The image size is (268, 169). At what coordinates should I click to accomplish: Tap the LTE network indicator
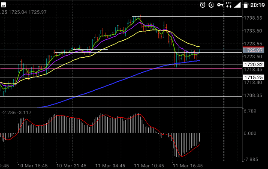pyautogui.click(x=229, y=5)
